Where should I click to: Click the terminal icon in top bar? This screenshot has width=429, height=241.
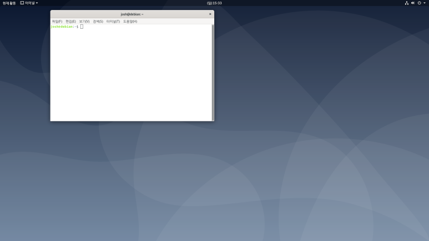click(22, 3)
